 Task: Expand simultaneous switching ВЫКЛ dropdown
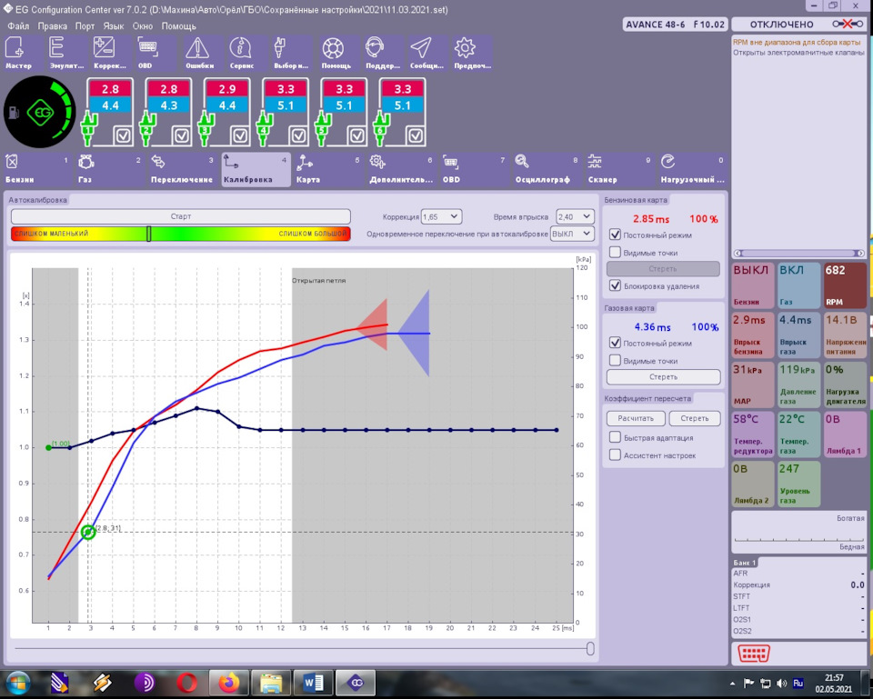tap(572, 234)
